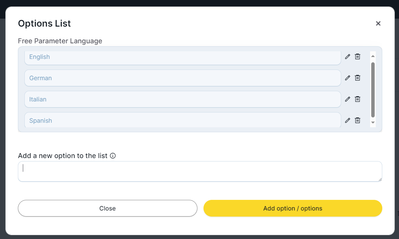This screenshot has height=239, width=399.
Task: Click the Add option / options button
Action: 292,208
